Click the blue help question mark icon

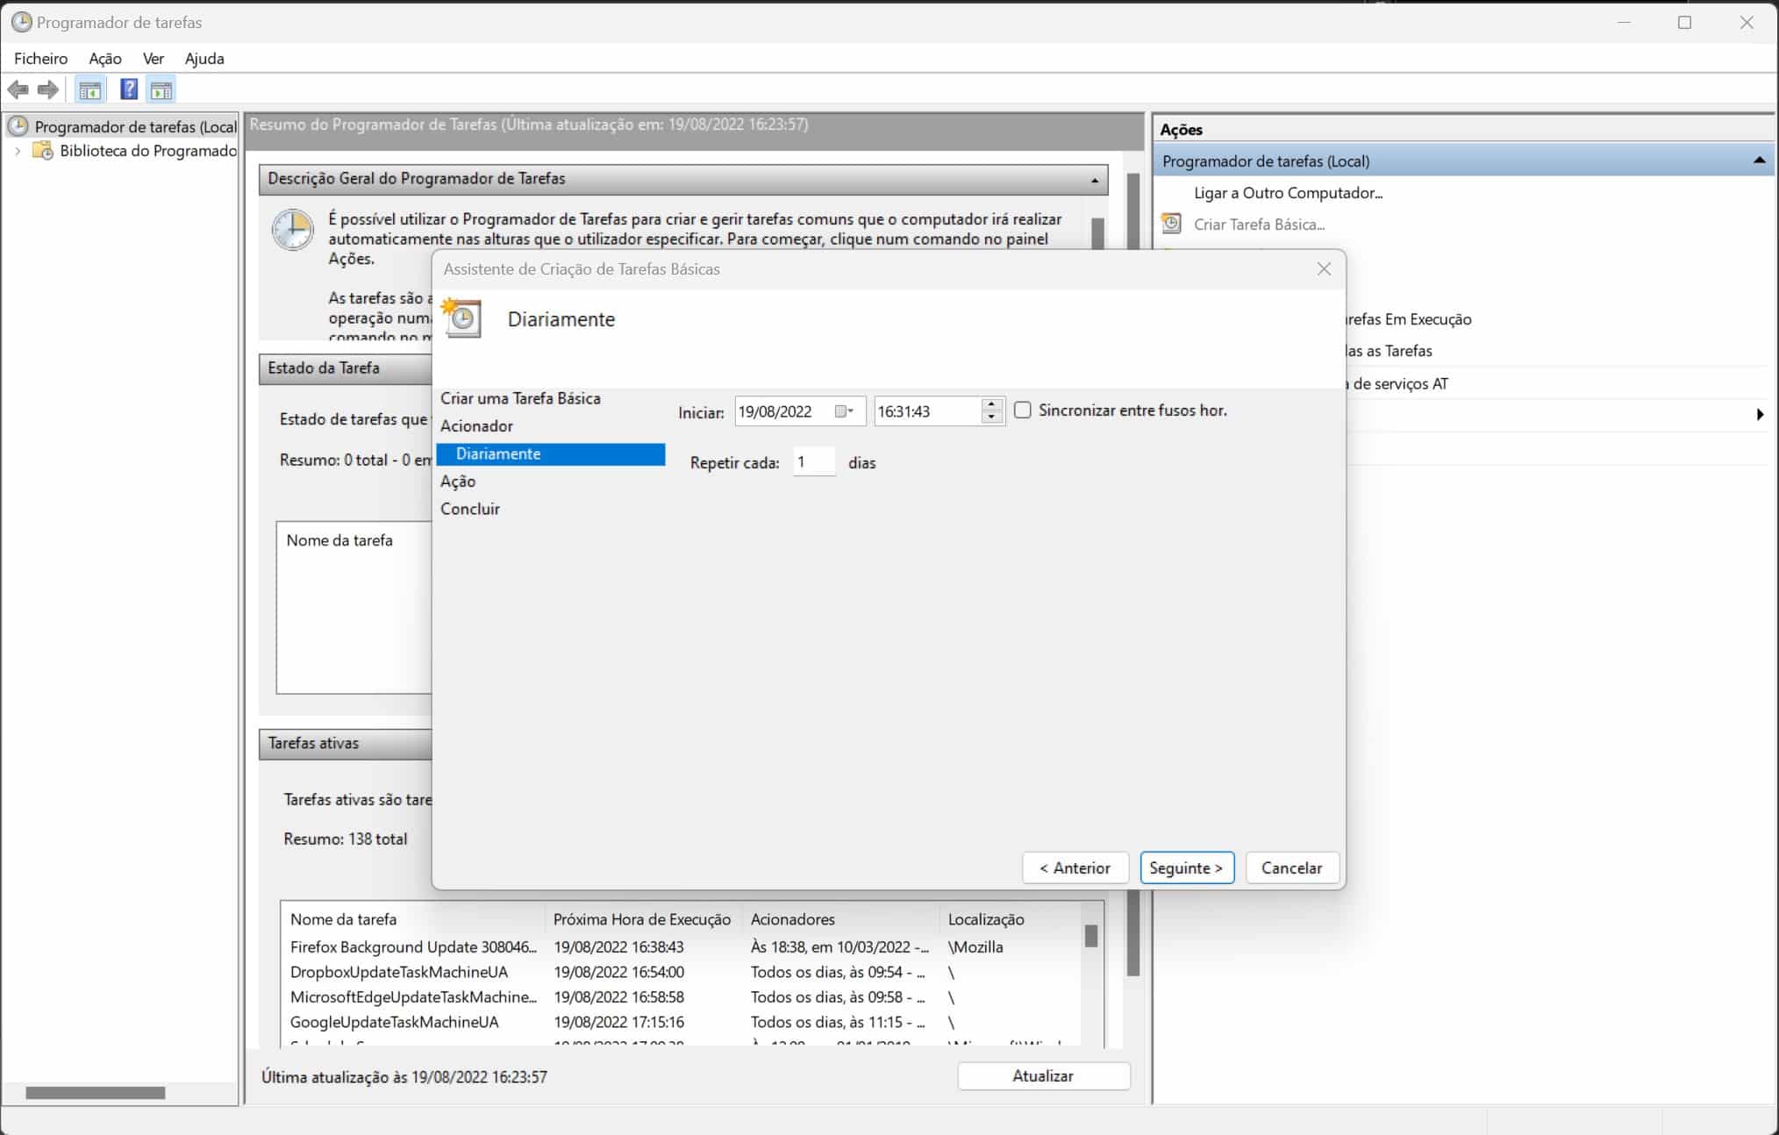coord(128,89)
